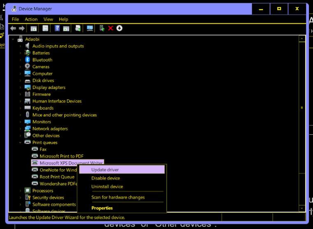Select the Bluetooth icon in the tree

pyautogui.click(x=27, y=60)
